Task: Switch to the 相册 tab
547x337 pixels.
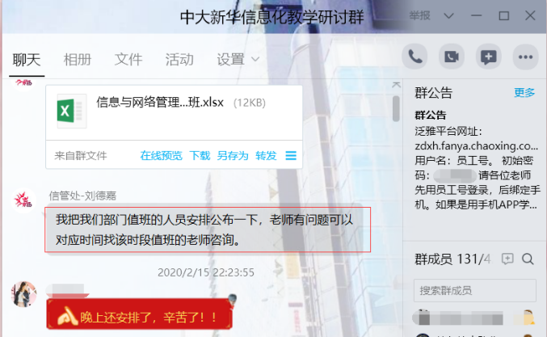Action: click(x=77, y=59)
